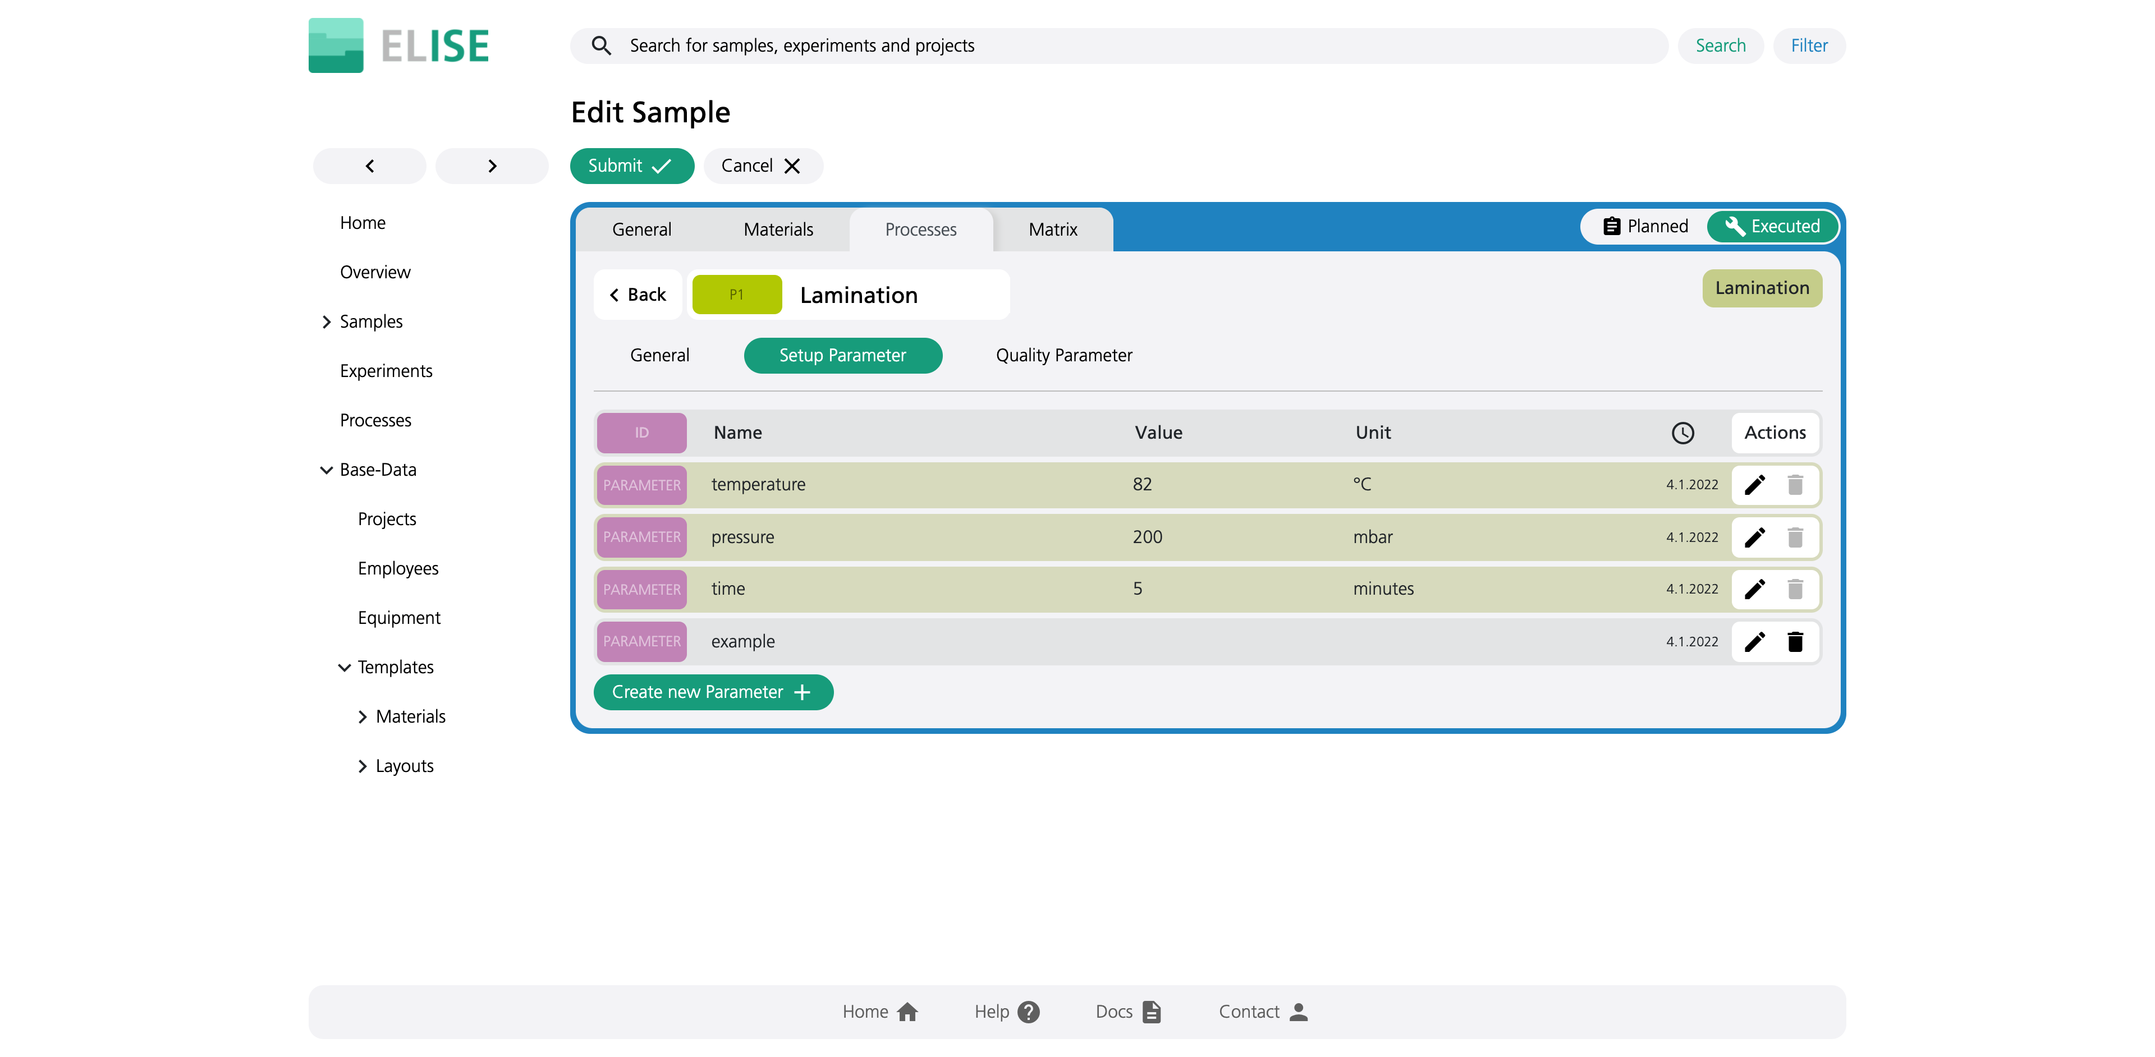Click the Back navigation button

point(638,293)
